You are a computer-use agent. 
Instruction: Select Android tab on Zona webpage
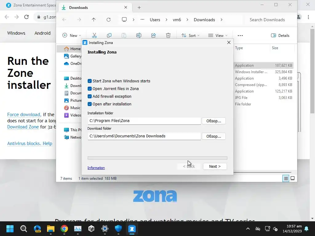point(42,33)
